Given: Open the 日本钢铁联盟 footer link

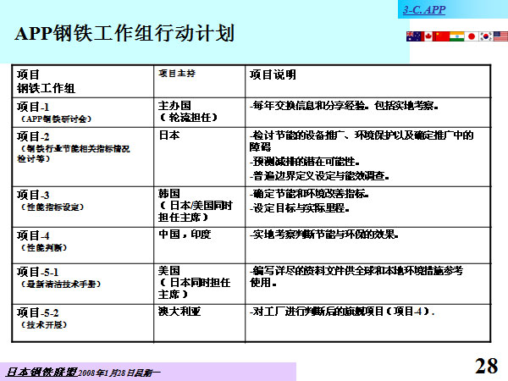Looking at the screenshot, I should tap(41, 372).
